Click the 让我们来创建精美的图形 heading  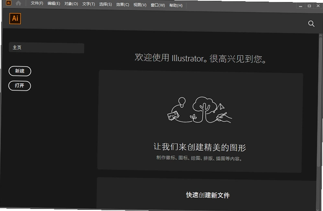click(200, 147)
